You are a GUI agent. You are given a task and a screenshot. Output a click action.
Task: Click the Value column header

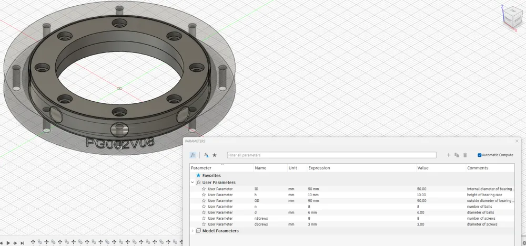click(x=441, y=168)
